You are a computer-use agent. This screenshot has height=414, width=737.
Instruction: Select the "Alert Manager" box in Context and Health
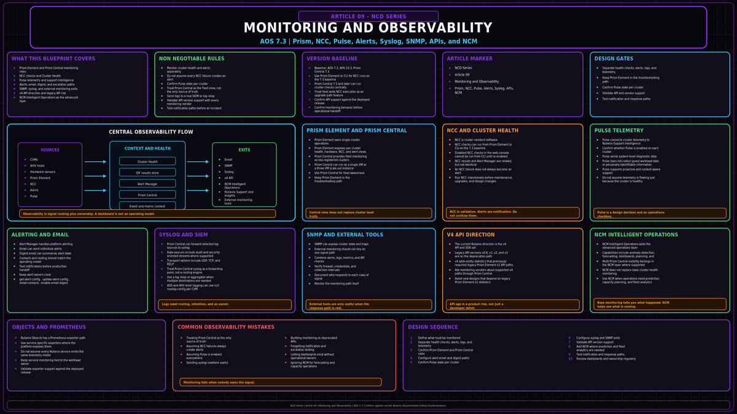click(147, 184)
